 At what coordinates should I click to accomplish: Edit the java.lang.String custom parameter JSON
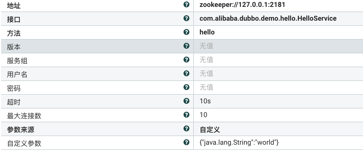point(239,143)
